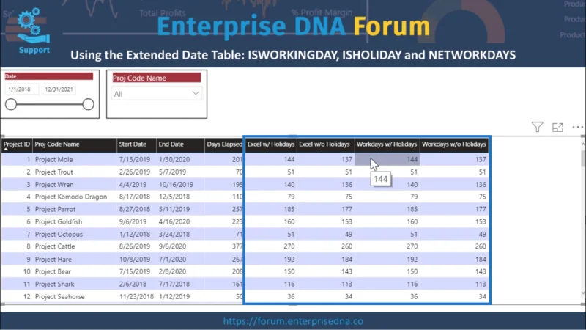Screen dimensions: 586x330
Task: Click the table's vertical scrollbar thumb
Action: [583, 158]
